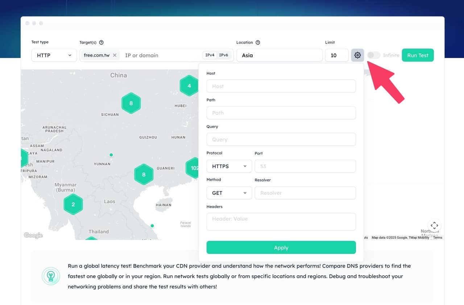This screenshot has width=464, height=305.
Task: Toggle the IPv4 option
Action: tap(210, 55)
